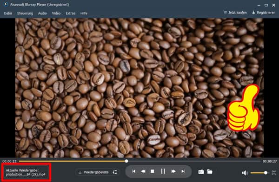Open the Wiedergabeliste button
Viewport: 279px width, 182px height.
pos(96,172)
